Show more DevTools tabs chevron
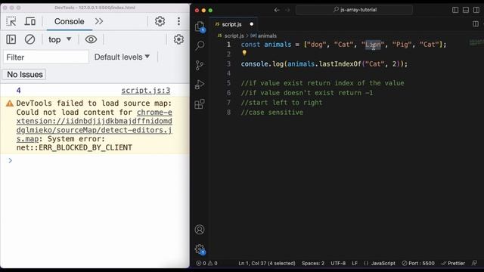 (x=99, y=21)
